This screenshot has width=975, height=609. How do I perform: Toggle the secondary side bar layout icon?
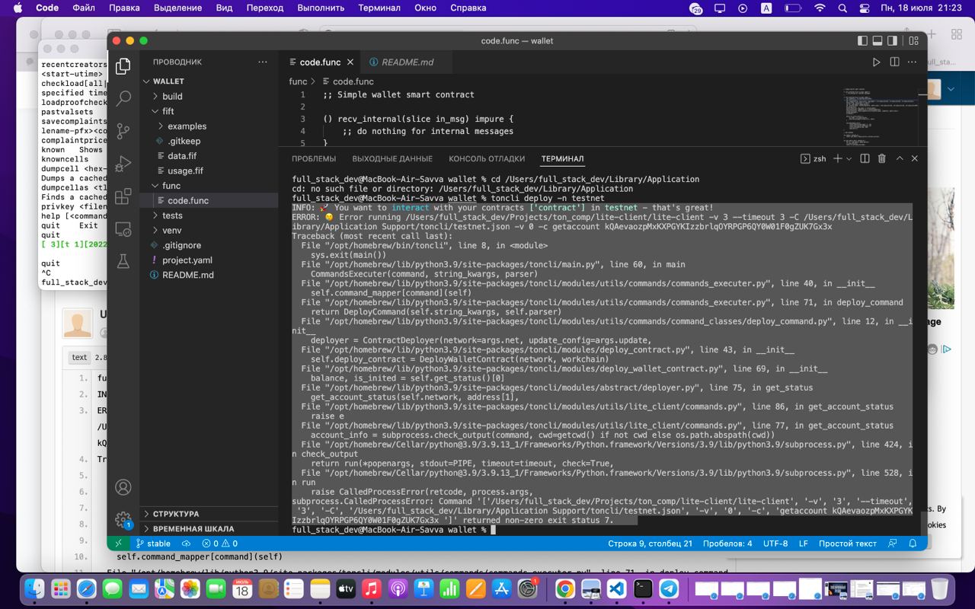(893, 40)
